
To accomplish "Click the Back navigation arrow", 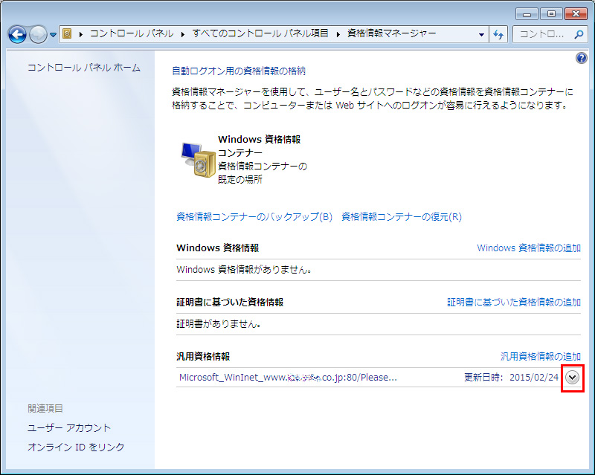I will click(16, 33).
